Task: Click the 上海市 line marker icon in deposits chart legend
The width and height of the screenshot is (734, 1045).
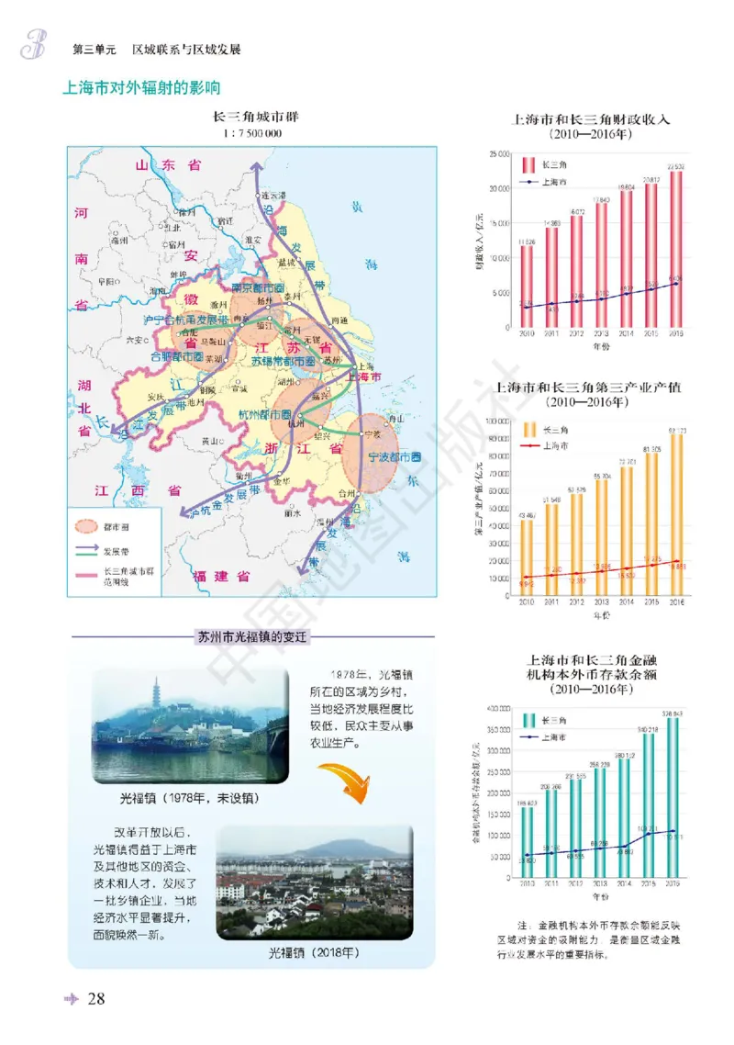Action: coord(528,737)
